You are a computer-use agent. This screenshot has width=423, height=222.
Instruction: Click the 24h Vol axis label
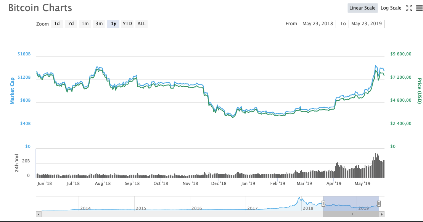coord(17,163)
